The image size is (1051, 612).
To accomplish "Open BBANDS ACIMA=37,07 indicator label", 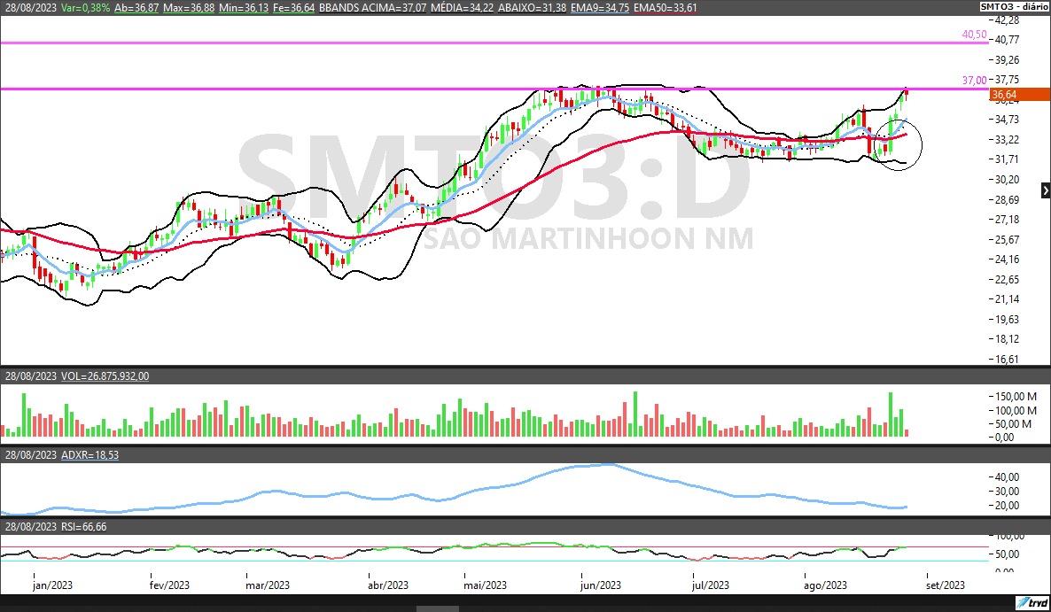I will tap(373, 8).
